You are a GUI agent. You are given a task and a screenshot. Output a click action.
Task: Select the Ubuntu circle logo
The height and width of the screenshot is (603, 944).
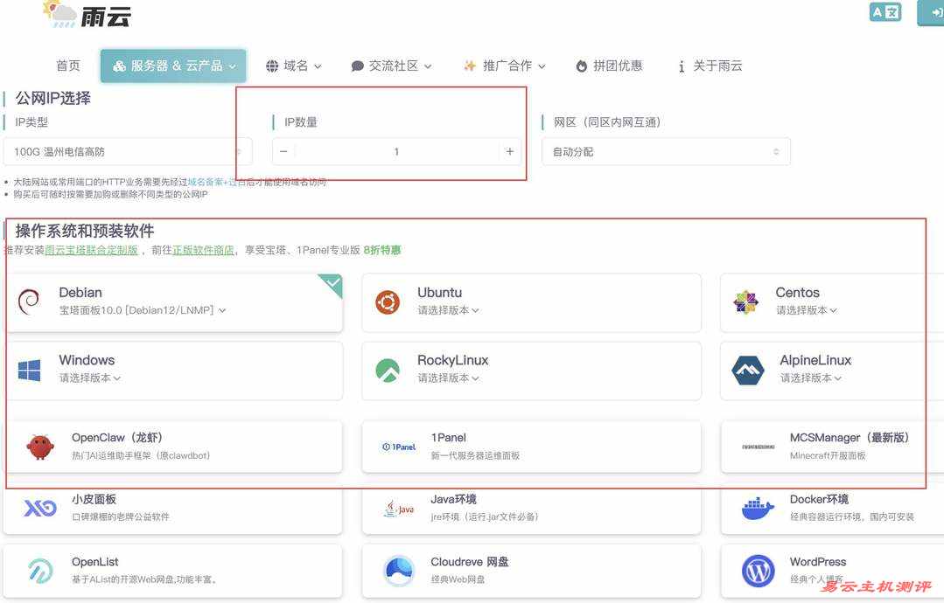tap(387, 301)
